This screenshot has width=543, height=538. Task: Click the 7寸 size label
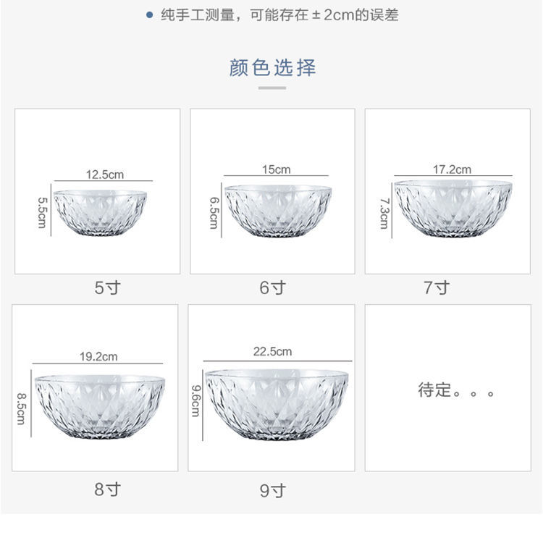tap(437, 288)
